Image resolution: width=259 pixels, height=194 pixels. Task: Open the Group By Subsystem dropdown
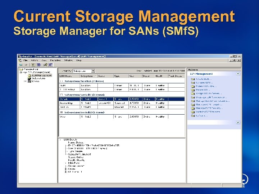[x=93, y=71]
